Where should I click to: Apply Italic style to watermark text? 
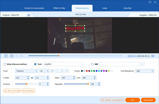[x=57, y=71]
